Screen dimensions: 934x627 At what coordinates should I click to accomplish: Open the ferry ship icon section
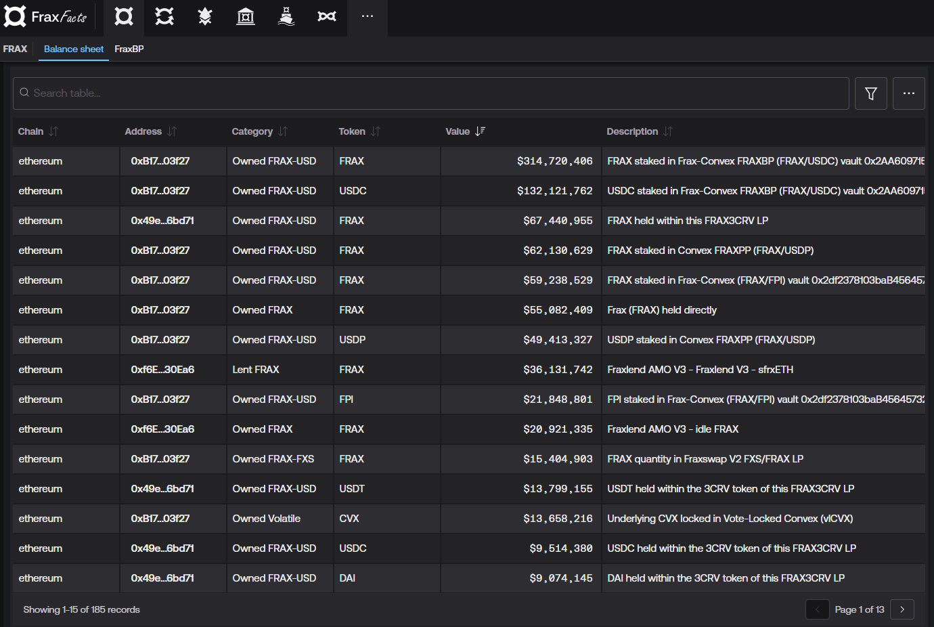286,16
